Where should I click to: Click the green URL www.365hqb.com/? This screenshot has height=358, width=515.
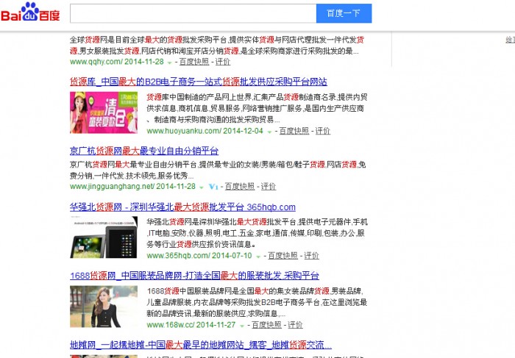coord(178,256)
